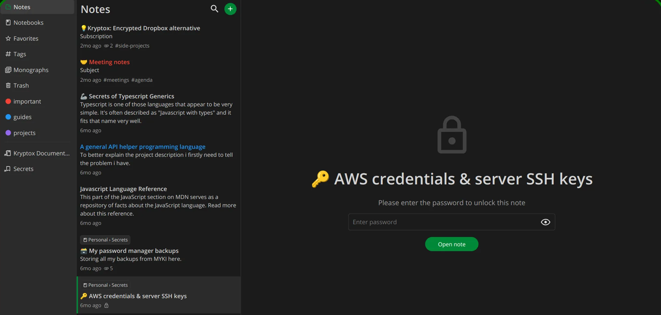Click the Open note button

451,244
